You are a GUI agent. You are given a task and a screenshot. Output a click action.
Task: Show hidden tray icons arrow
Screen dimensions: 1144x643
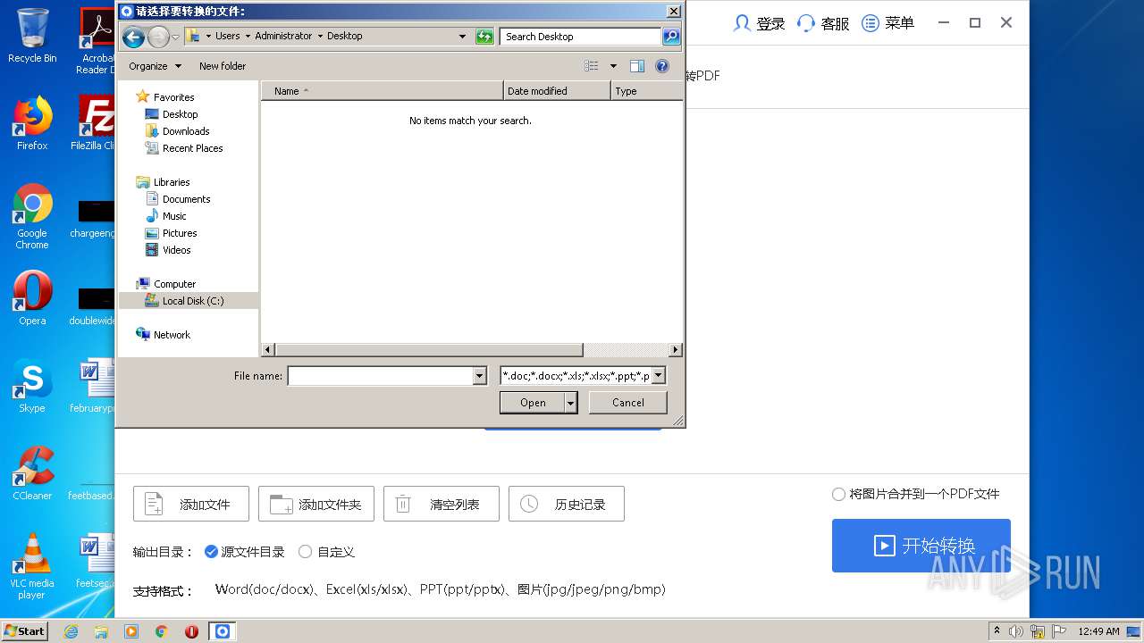coord(997,630)
